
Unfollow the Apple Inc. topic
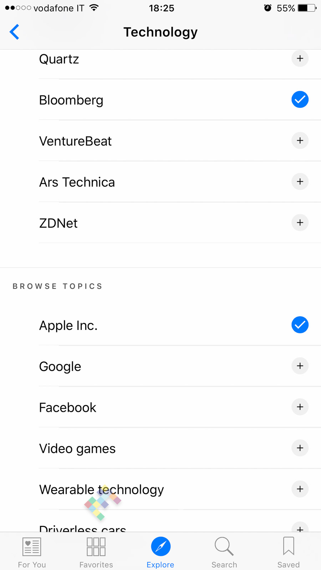[x=300, y=325]
